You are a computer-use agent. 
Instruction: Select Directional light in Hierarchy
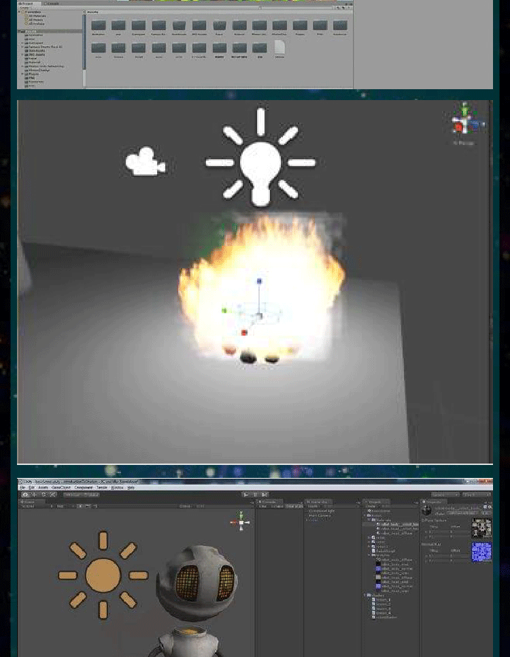tap(322, 511)
